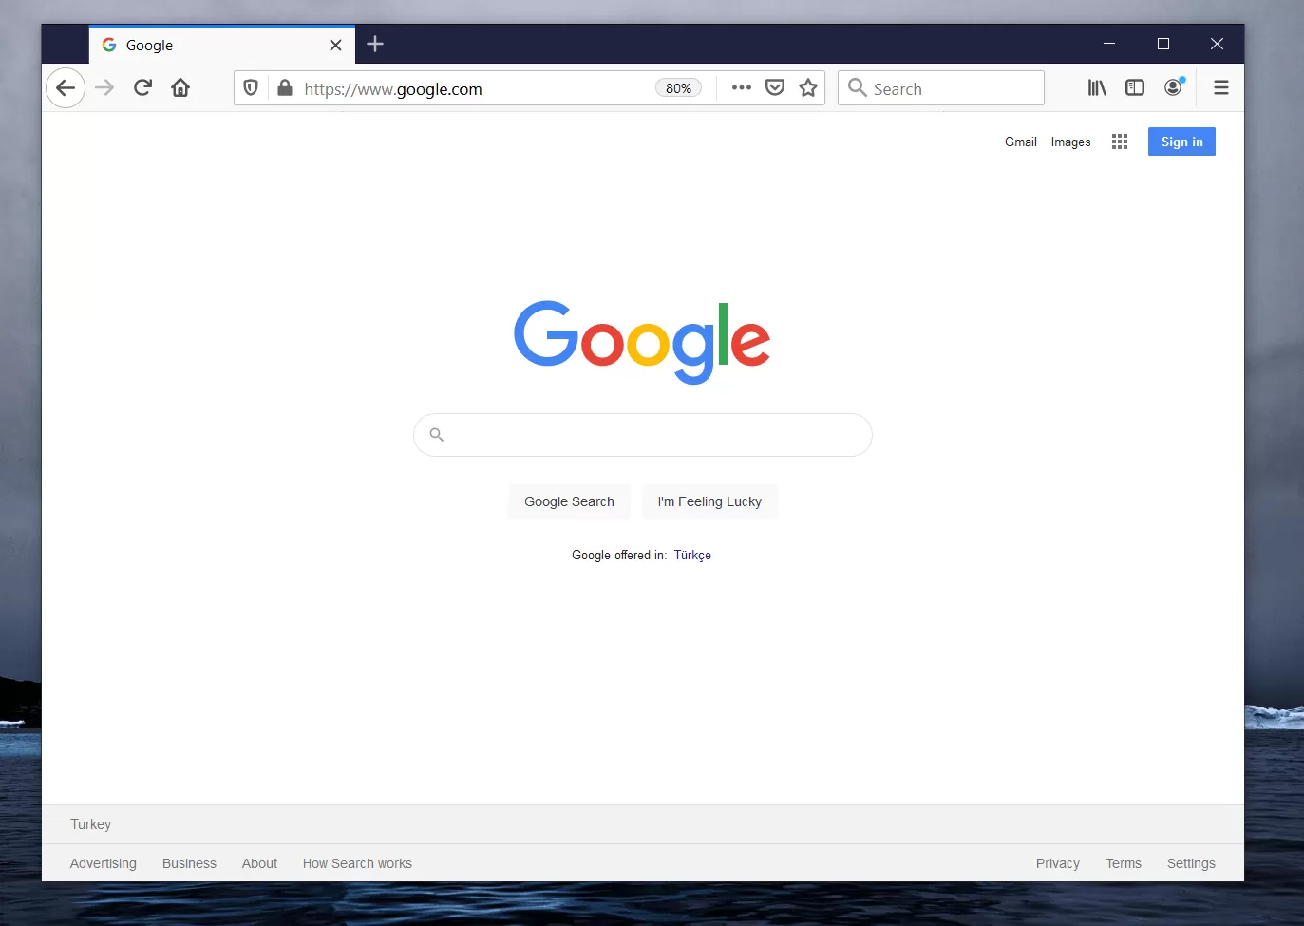Click the Sign in button

1181,142
